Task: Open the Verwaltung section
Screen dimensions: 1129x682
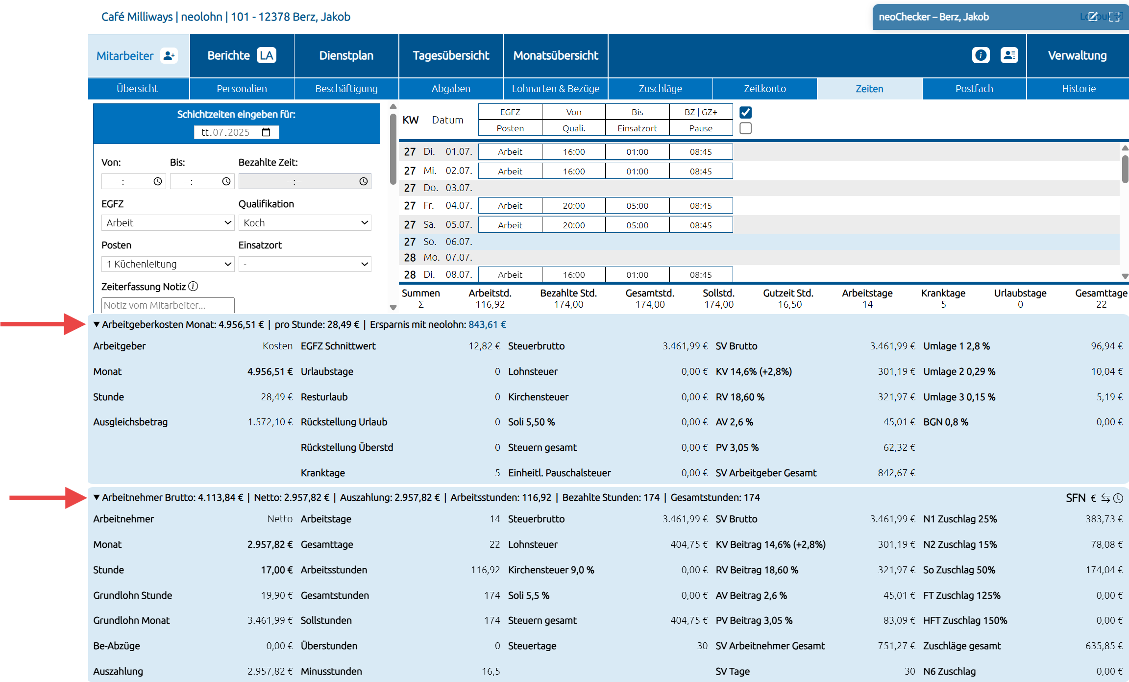Action: (x=1077, y=55)
